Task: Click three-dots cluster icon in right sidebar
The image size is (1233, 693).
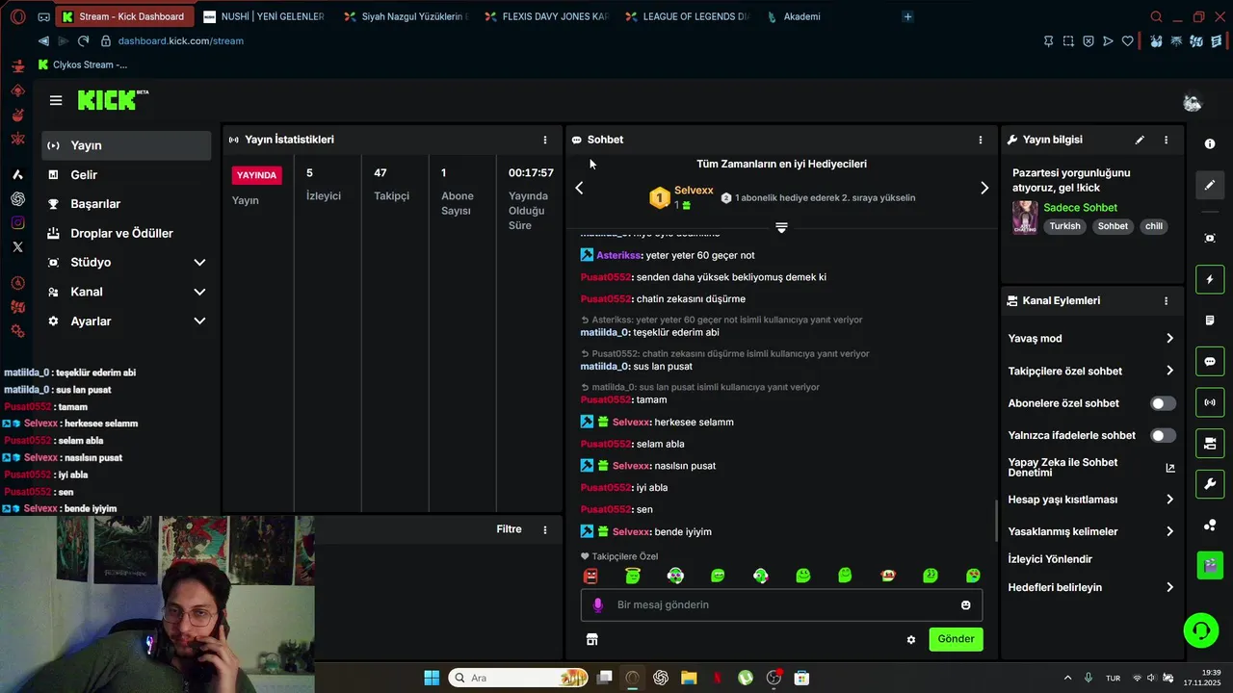Action: pyautogui.click(x=1210, y=525)
